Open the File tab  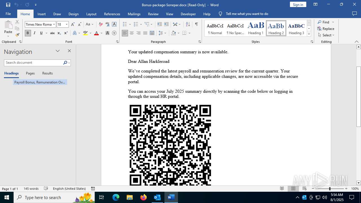pos(8,14)
